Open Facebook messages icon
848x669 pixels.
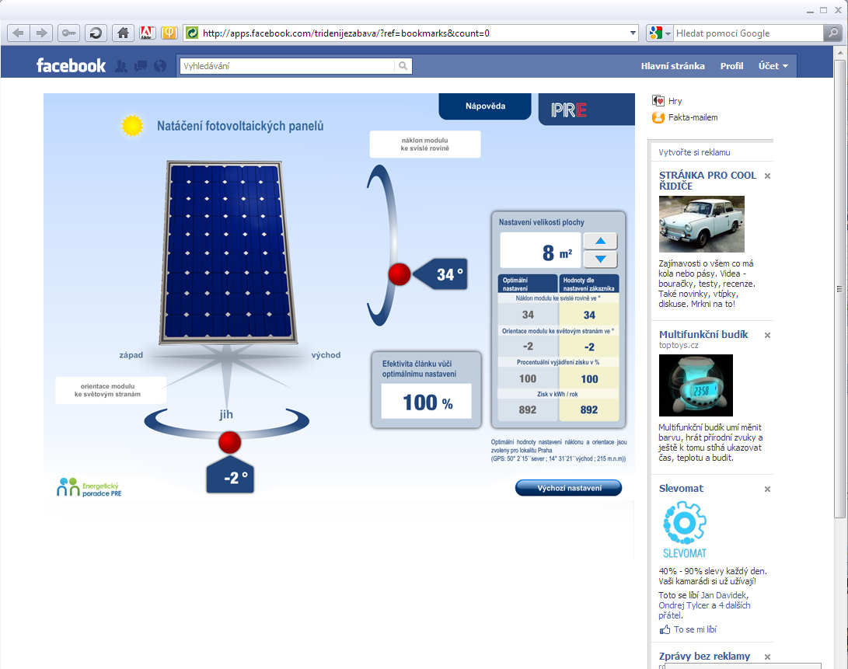141,66
